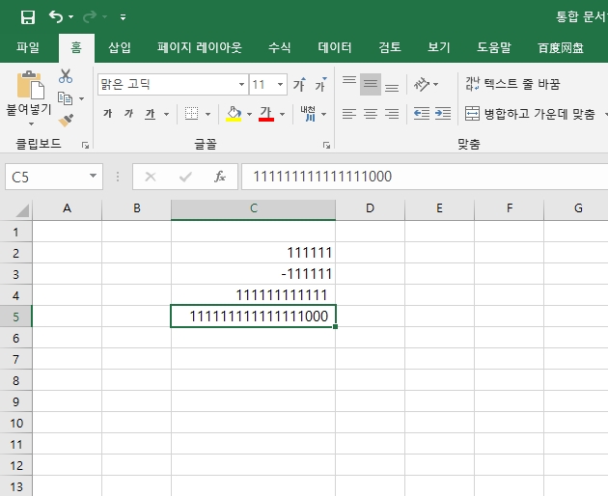Switch to the 보기 tab

438,47
